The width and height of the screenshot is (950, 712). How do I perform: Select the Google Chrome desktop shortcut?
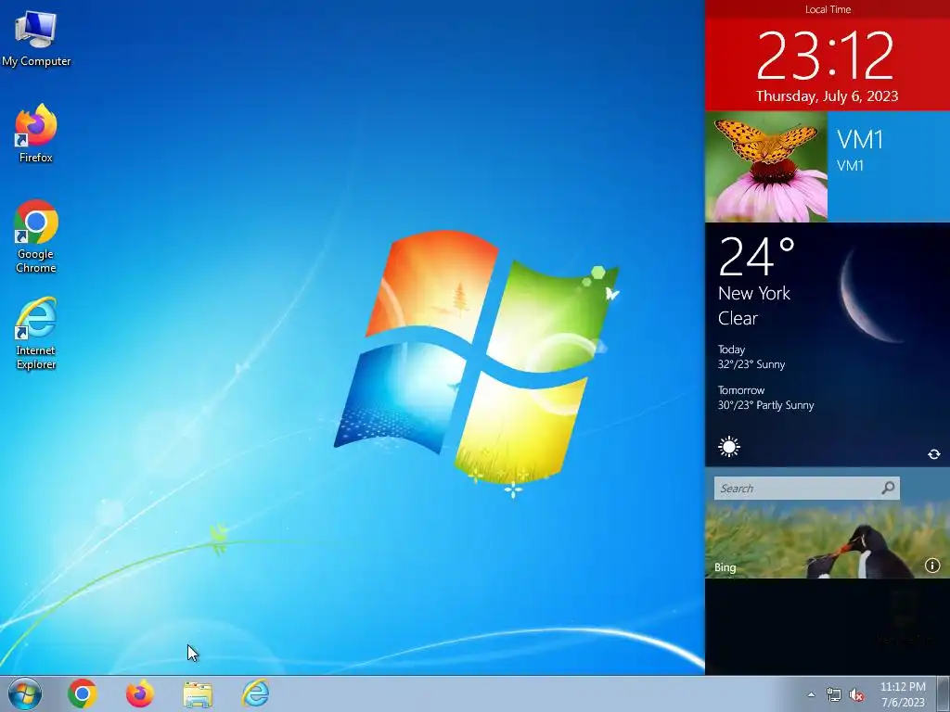pos(36,236)
